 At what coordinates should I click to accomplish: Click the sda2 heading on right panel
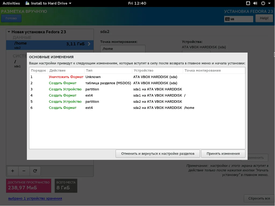click(105, 32)
